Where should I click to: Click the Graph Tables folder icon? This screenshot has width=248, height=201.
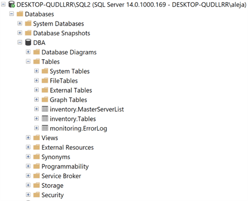pyautogui.click(x=45, y=99)
